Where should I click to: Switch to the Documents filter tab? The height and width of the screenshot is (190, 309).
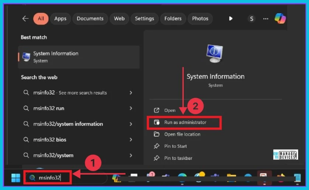click(x=90, y=19)
